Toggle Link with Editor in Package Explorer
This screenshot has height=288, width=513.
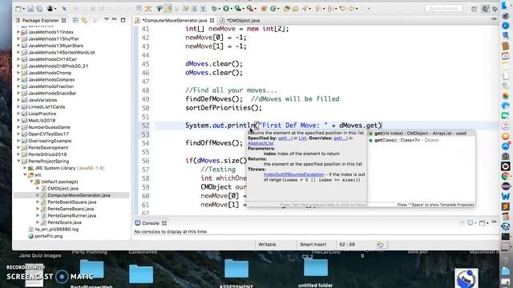click(x=84, y=20)
